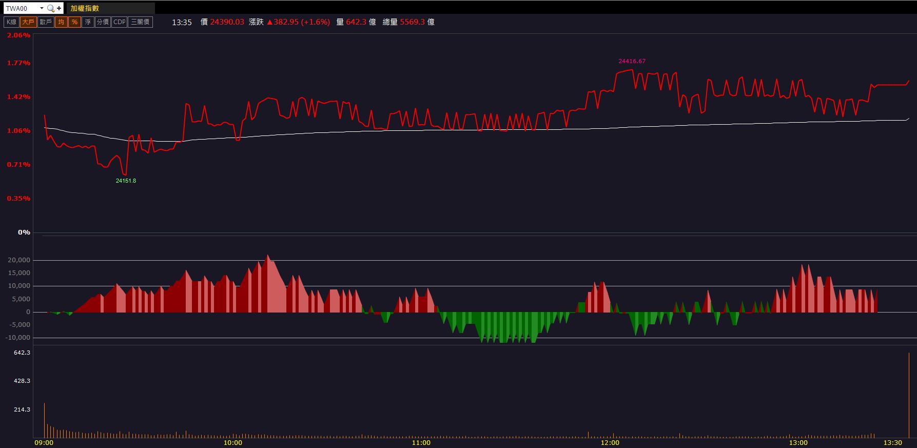The width and height of the screenshot is (917, 448).
Task: Click the 24151.8 low price marker
Action: (126, 181)
